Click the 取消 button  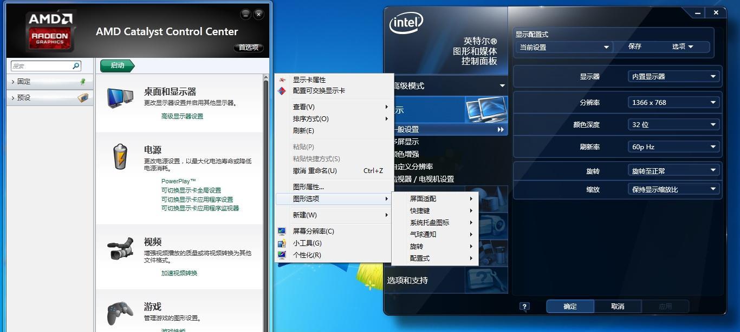[618, 307]
